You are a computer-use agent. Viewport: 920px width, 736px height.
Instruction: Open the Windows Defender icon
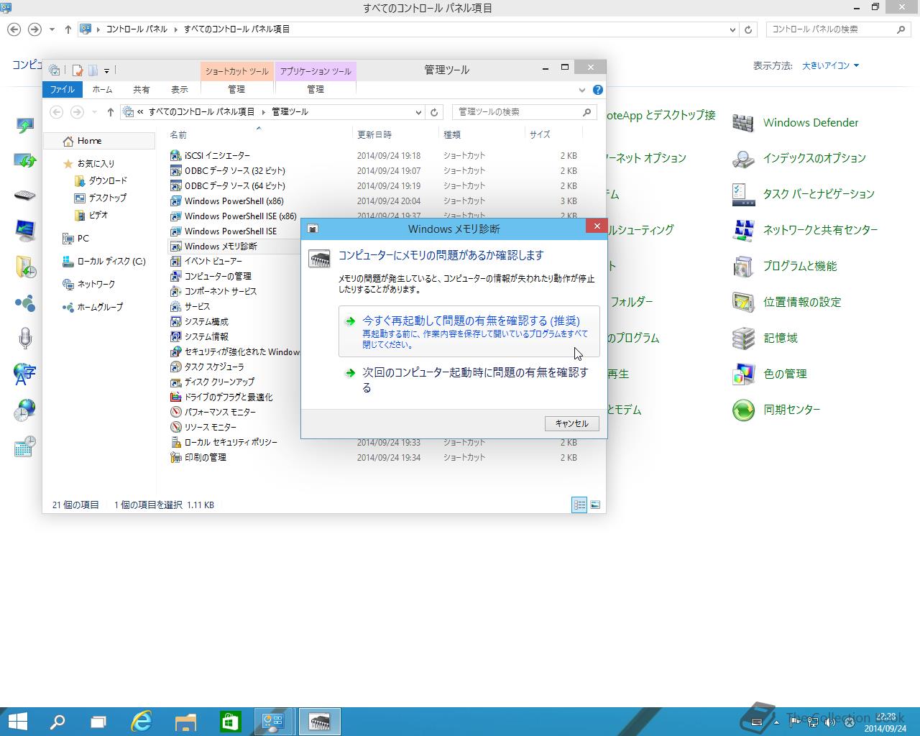pos(742,123)
